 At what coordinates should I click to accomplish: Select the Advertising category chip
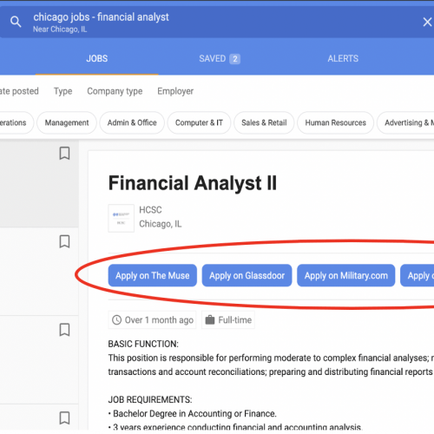pos(406,122)
